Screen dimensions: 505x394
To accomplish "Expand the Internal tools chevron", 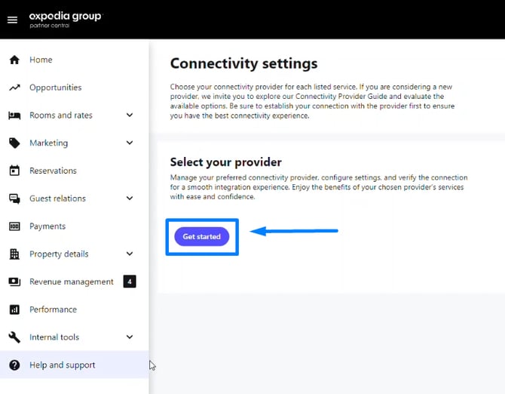I will pos(130,337).
